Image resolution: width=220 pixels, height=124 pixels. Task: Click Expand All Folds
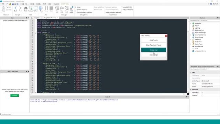point(127,7)
